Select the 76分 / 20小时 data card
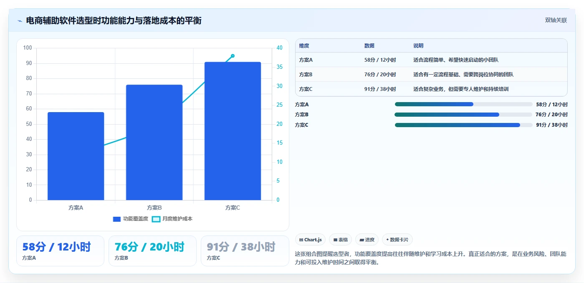Image resolution: width=584 pixels, height=283 pixels. 152,250
